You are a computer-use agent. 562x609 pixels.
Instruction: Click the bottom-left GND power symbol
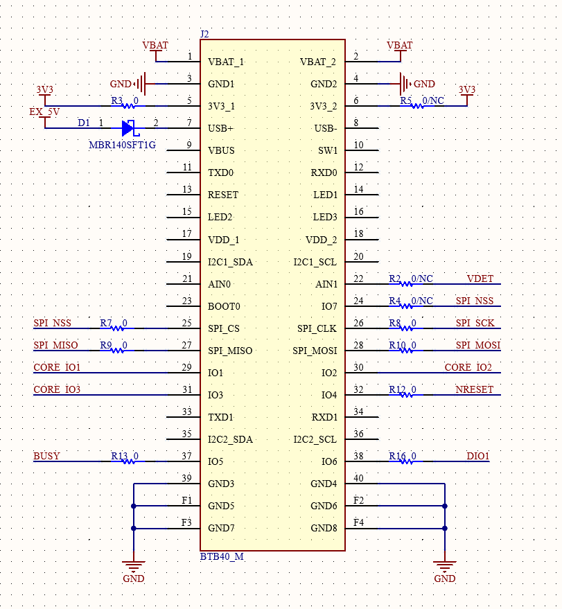(133, 566)
